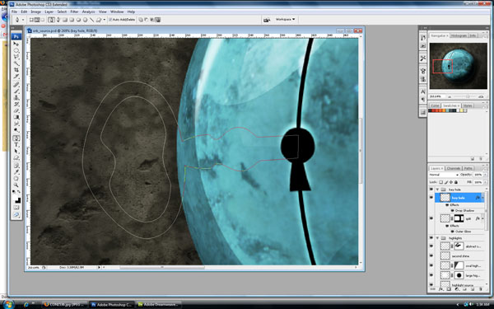This screenshot has height=309, width=494.
Task: Open the Pen tool preset picker arrow
Action: (x=23, y=20)
